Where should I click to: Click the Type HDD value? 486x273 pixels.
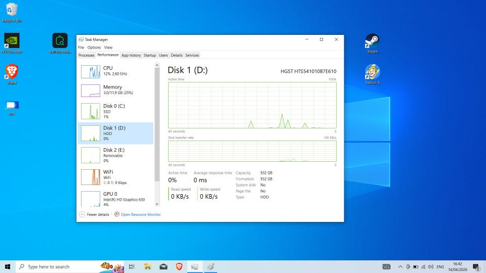coord(264,197)
